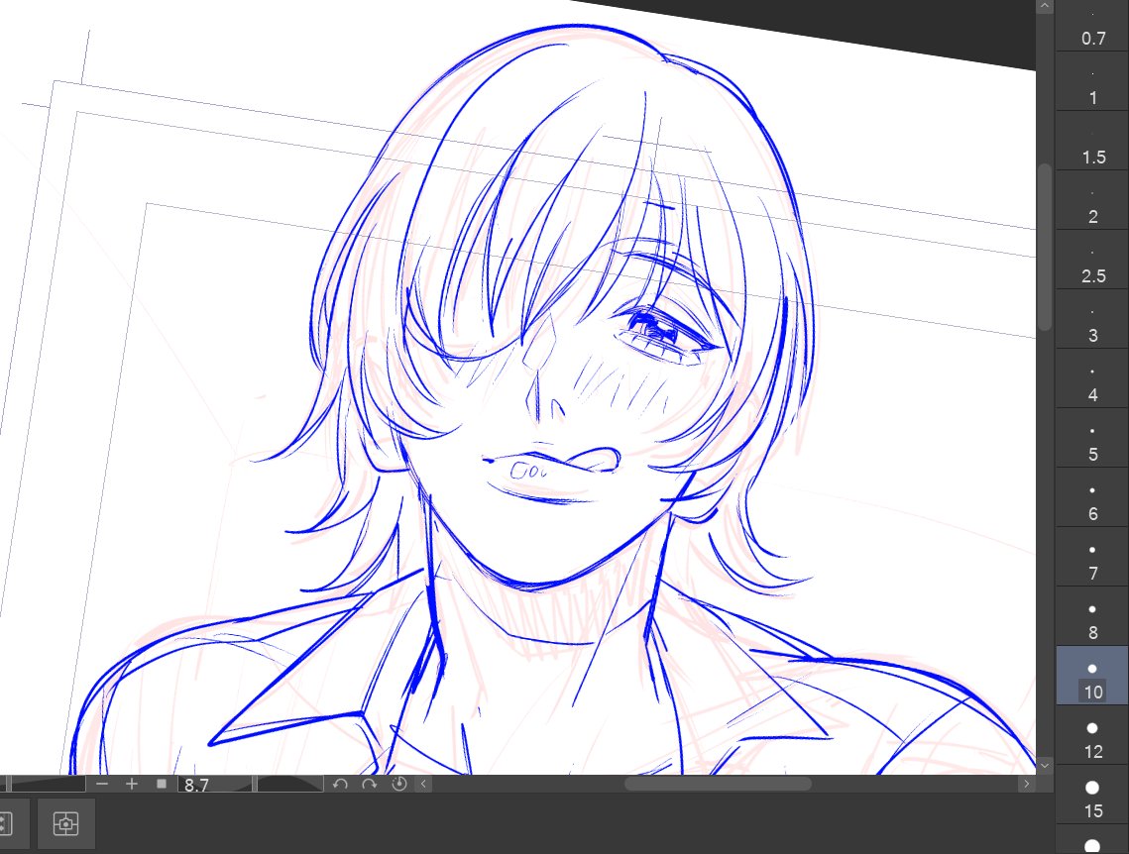Viewport: 1129px width, 854px height.
Task: Click vertical scrollbar down arrow
Action: point(1045,766)
